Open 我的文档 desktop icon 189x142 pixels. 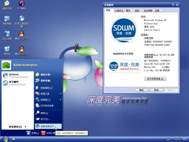click(x=7, y=5)
